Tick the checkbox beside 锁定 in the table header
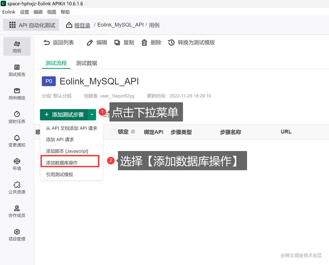The width and height of the screenshot is (329, 265). (113, 132)
